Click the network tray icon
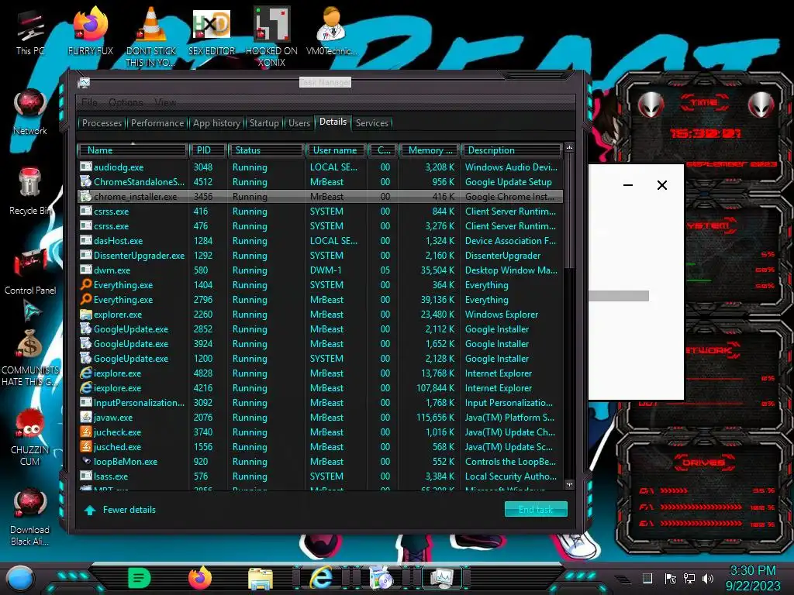 point(689,578)
